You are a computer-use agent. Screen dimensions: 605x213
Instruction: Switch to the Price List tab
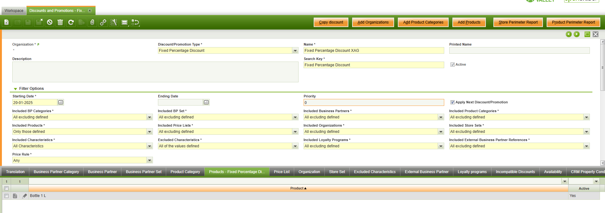282,172
